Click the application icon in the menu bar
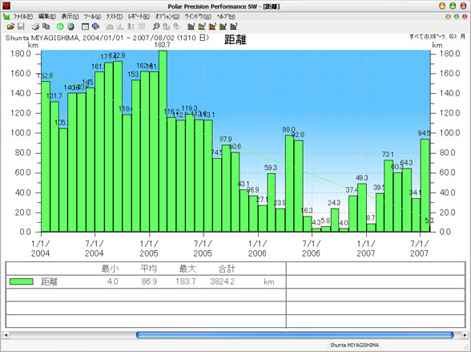The width and height of the screenshot is (471, 352). coord(6,17)
